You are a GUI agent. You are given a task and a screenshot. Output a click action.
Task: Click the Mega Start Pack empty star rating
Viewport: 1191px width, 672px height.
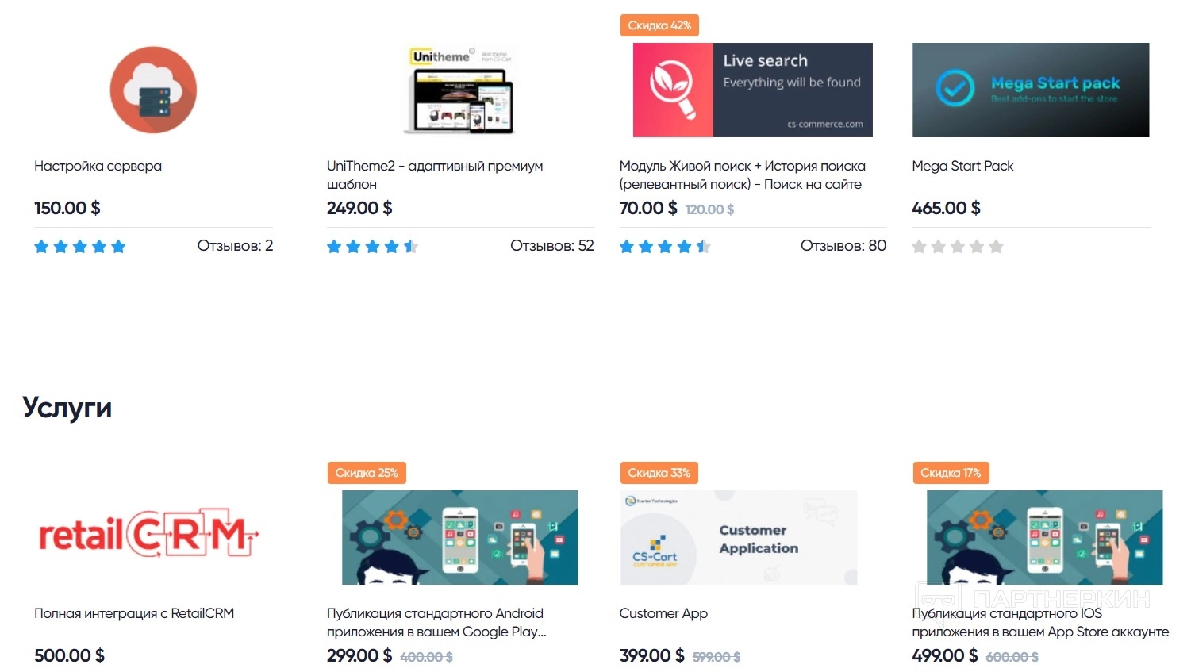click(x=957, y=247)
